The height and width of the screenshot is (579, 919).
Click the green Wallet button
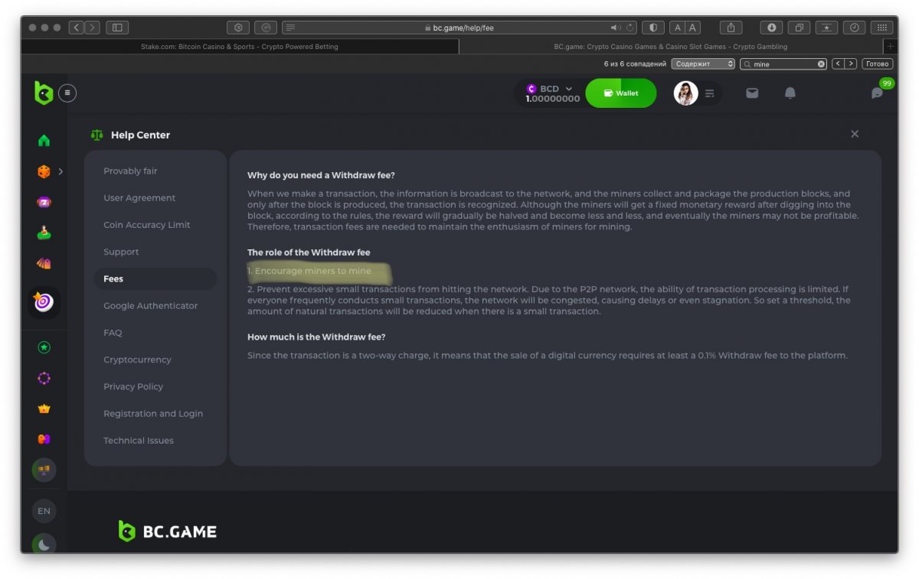(x=620, y=93)
